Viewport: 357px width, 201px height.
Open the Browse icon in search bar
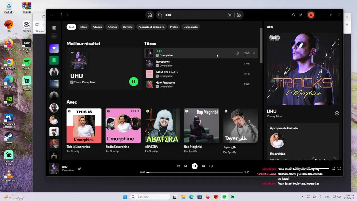[239, 15]
